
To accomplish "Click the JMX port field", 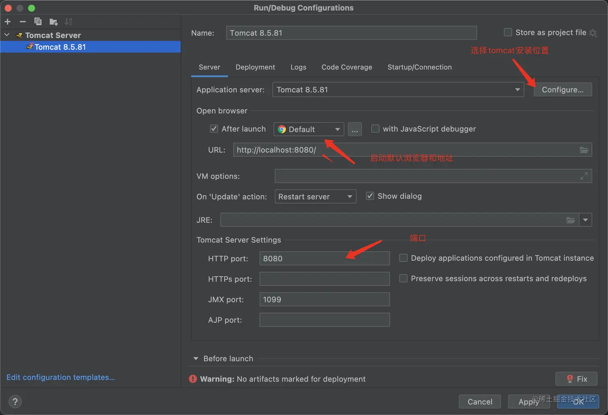I will 325,300.
